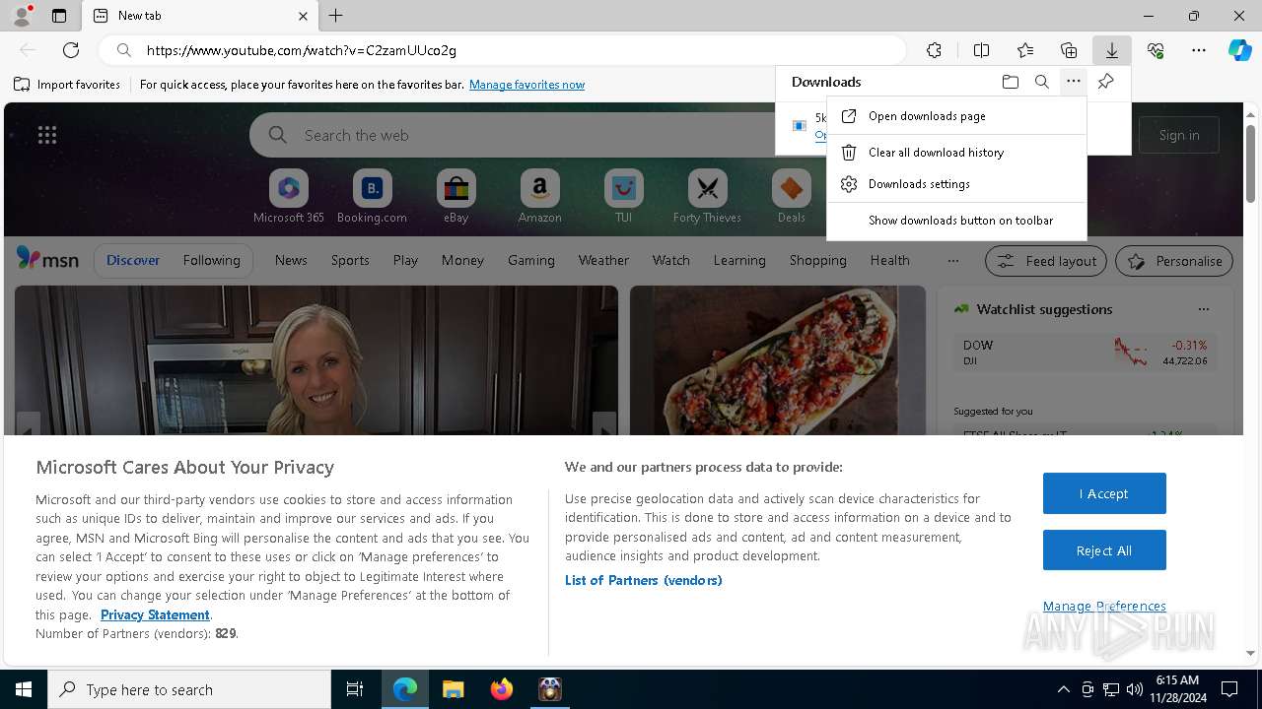
Task: Open the Microsoft 365 shortcut
Action: tap(288, 197)
